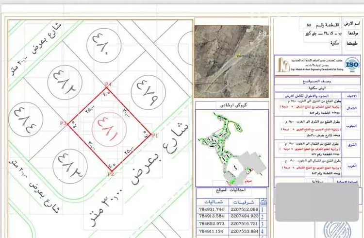This screenshot has height=238, width=364.
Task: Select easting cell 2207533.884
Action: click(245, 232)
